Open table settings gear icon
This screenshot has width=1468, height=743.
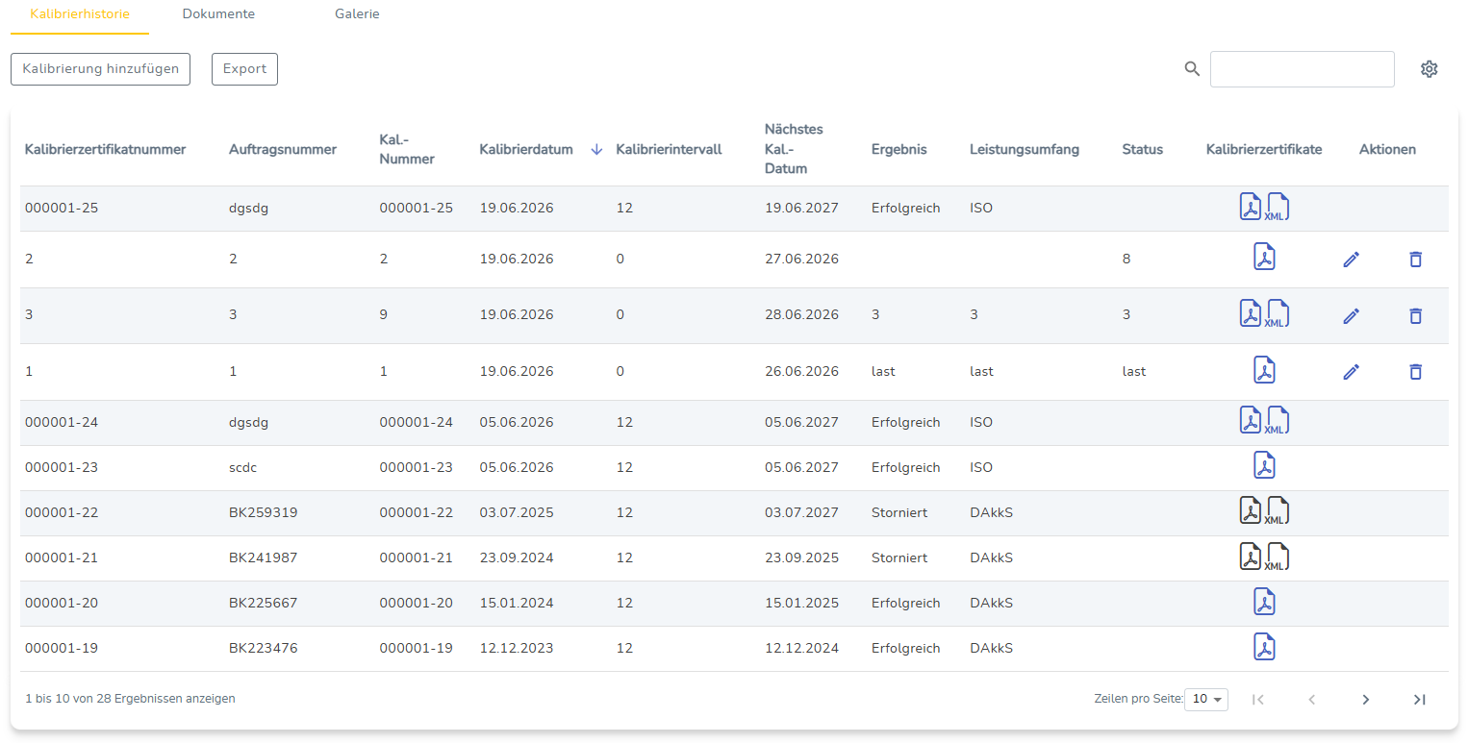point(1429,69)
